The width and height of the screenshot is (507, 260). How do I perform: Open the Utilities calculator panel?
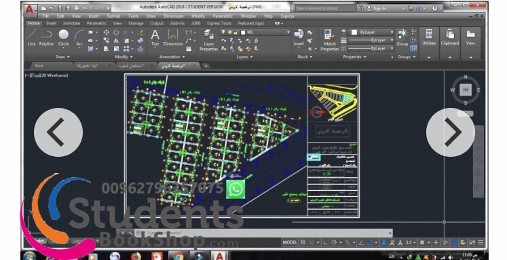(429, 37)
